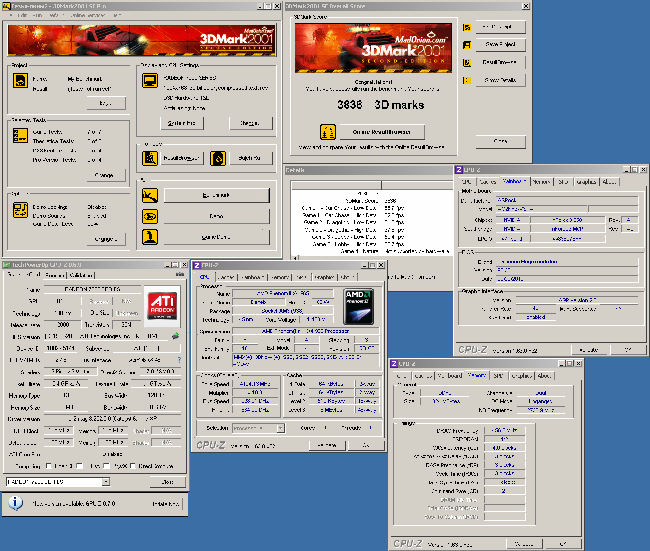Click the GPU-Z update info icon
650x551 pixels.
coord(15,503)
